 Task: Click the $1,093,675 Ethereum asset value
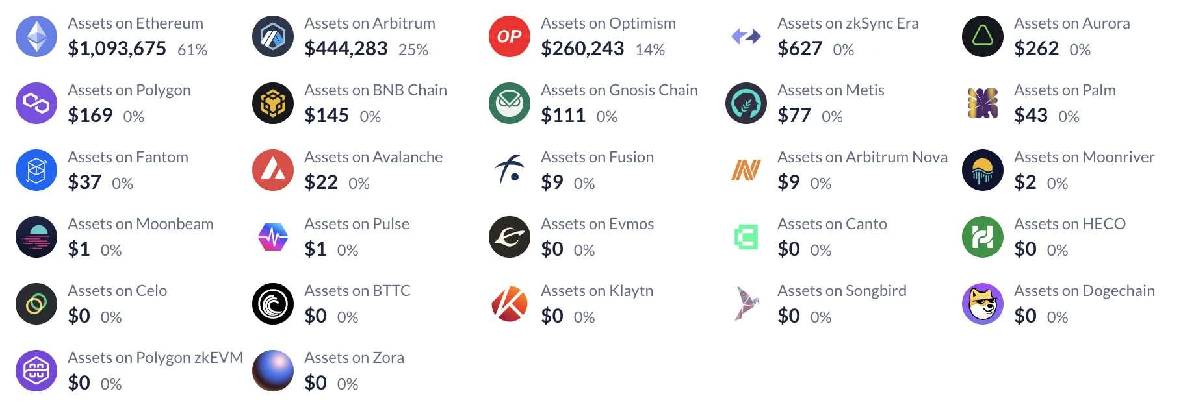click(x=117, y=49)
